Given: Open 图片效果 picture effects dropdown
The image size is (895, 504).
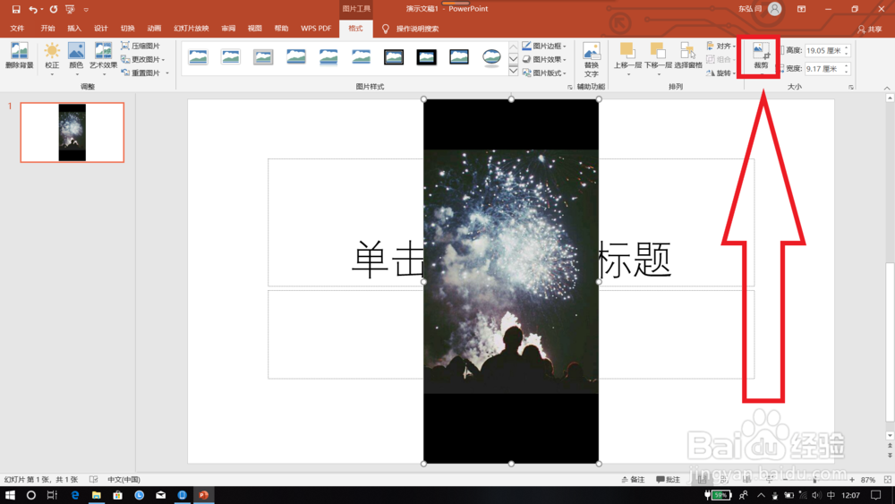Looking at the screenshot, I should (x=544, y=59).
